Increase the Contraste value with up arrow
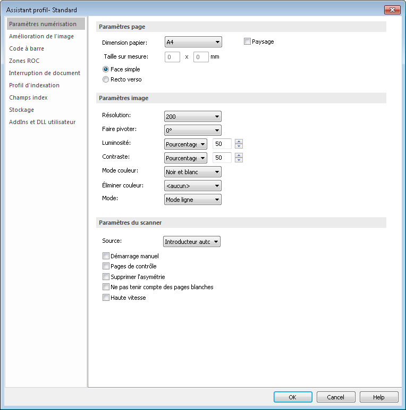 tap(239, 155)
